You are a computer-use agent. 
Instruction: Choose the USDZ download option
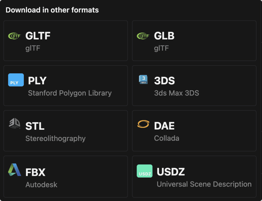click(x=194, y=177)
